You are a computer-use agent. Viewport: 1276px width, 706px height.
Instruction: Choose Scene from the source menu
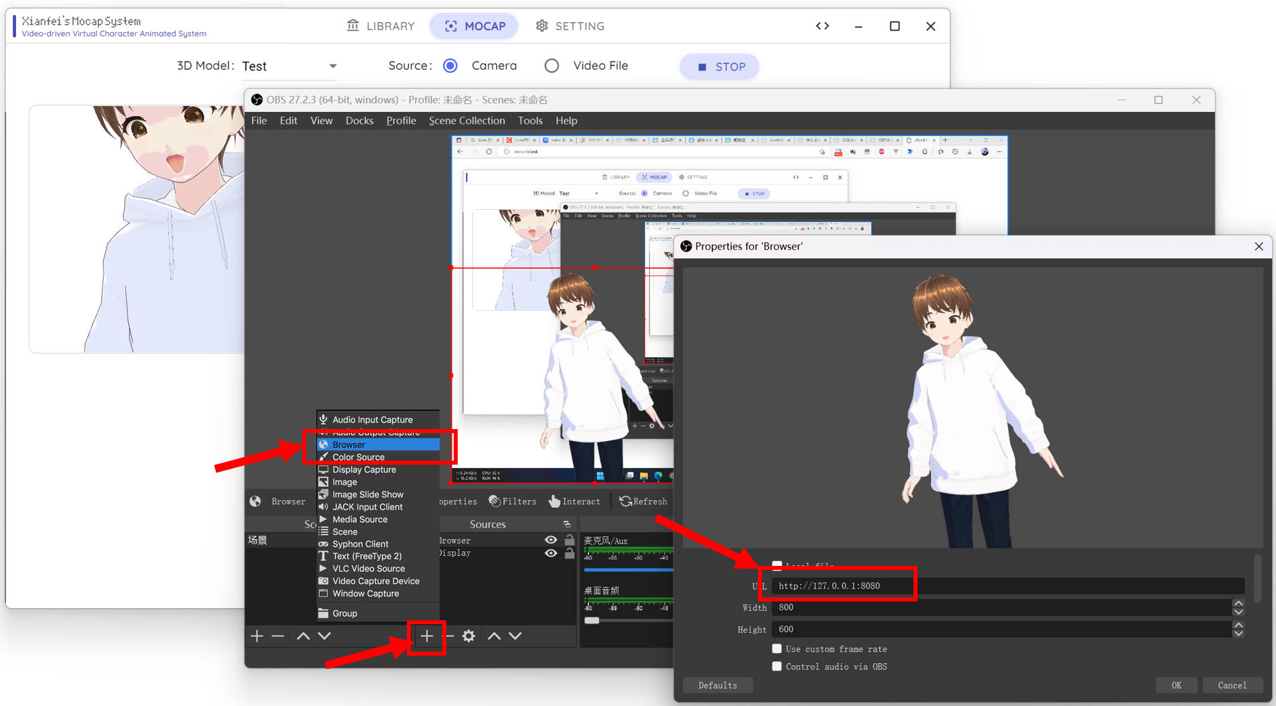click(378, 532)
